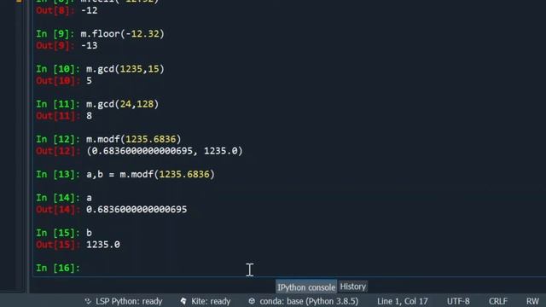Click the Out[14] value 0.6836000000000695
546x307 pixels.
pos(136,210)
